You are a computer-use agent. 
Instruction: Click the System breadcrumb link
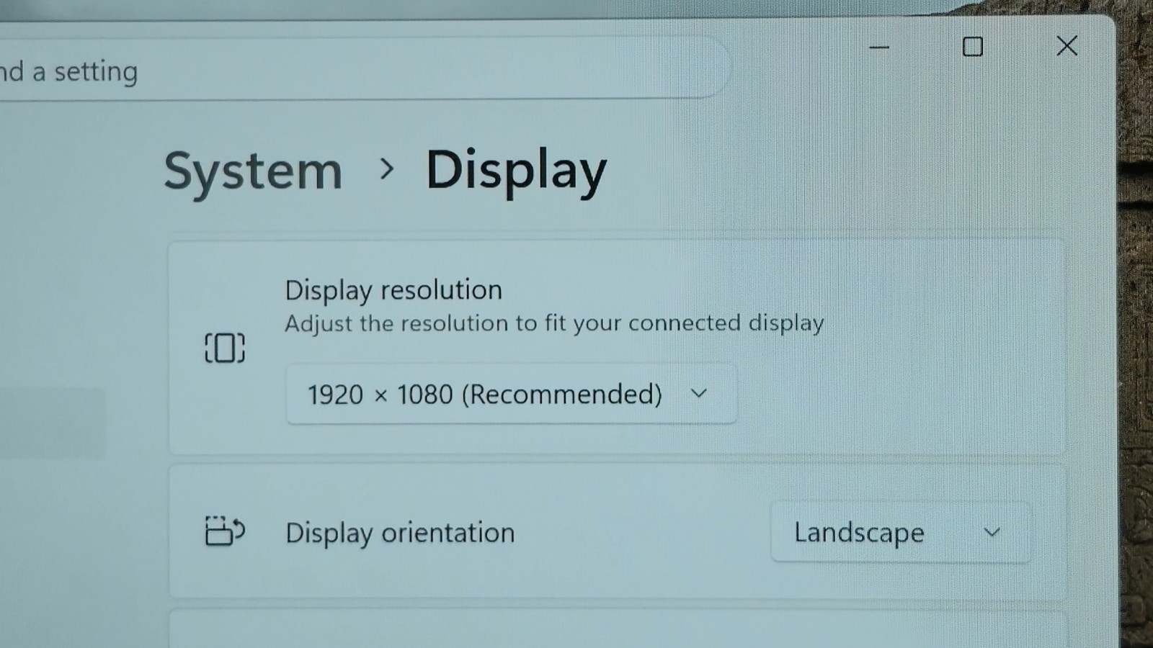click(253, 173)
